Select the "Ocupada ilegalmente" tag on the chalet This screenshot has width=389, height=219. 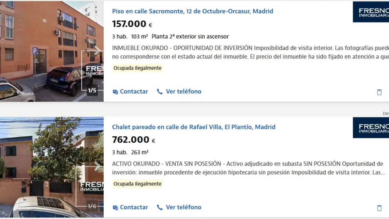(137, 184)
